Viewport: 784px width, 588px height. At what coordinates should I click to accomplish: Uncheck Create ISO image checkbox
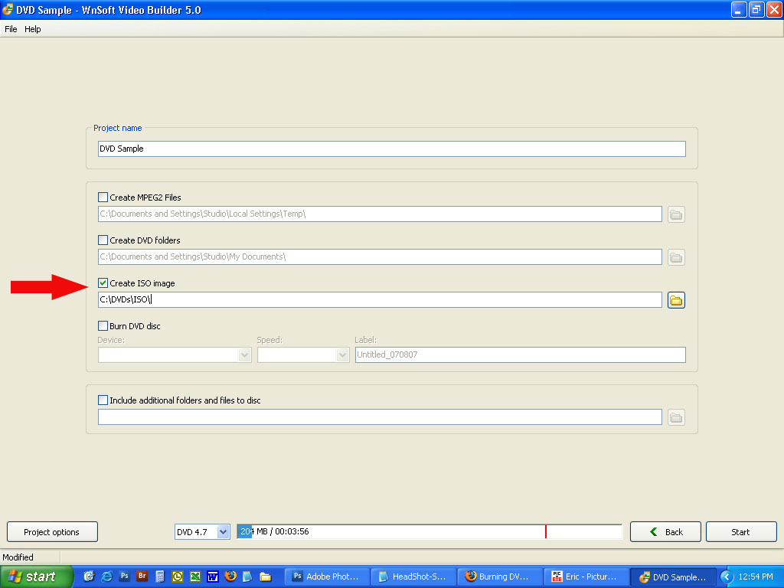pyautogui.click(x=103, y=283)
